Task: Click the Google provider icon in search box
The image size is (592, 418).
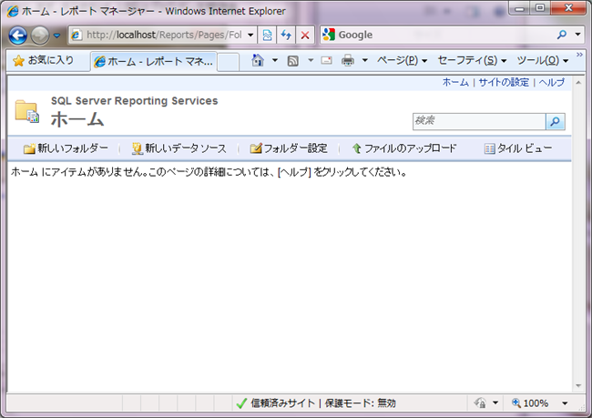Action: pyautogui.click(x=329, y=35)
